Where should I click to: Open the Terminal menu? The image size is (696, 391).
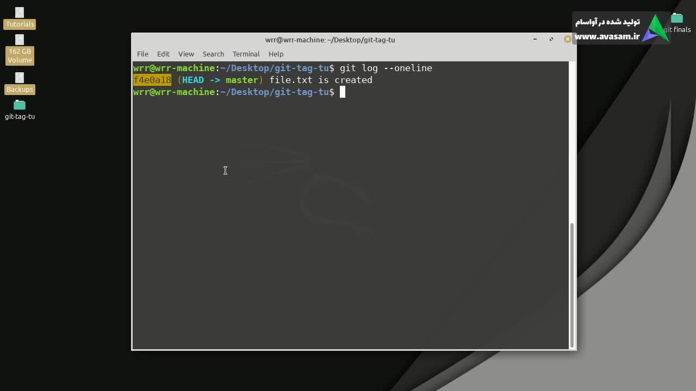click(x=246, y=54)
